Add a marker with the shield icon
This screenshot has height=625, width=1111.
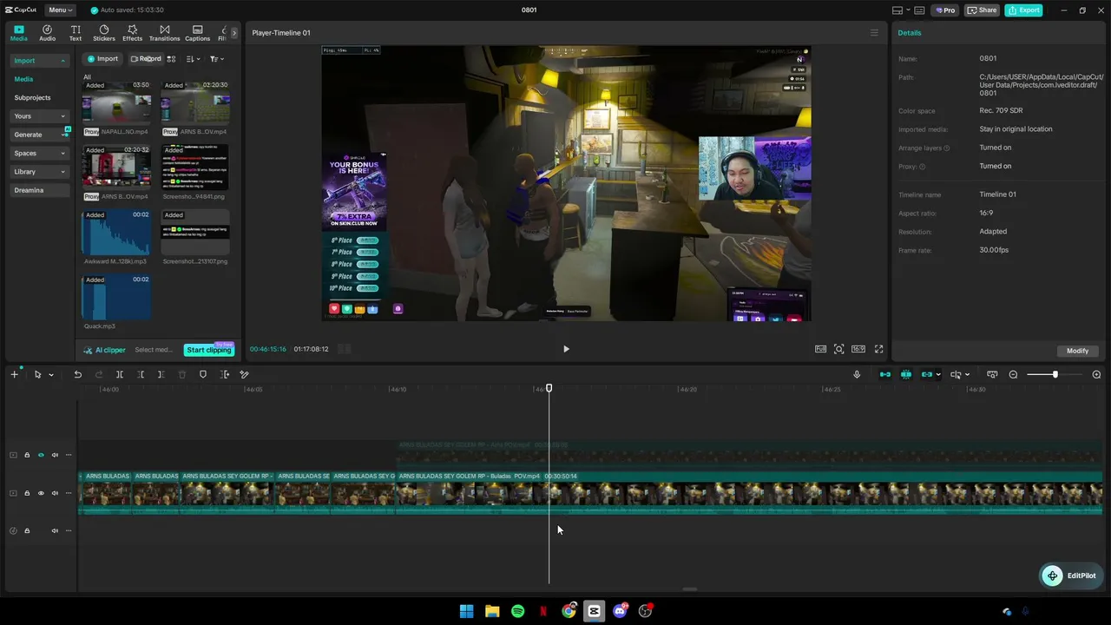coord(203,375)
